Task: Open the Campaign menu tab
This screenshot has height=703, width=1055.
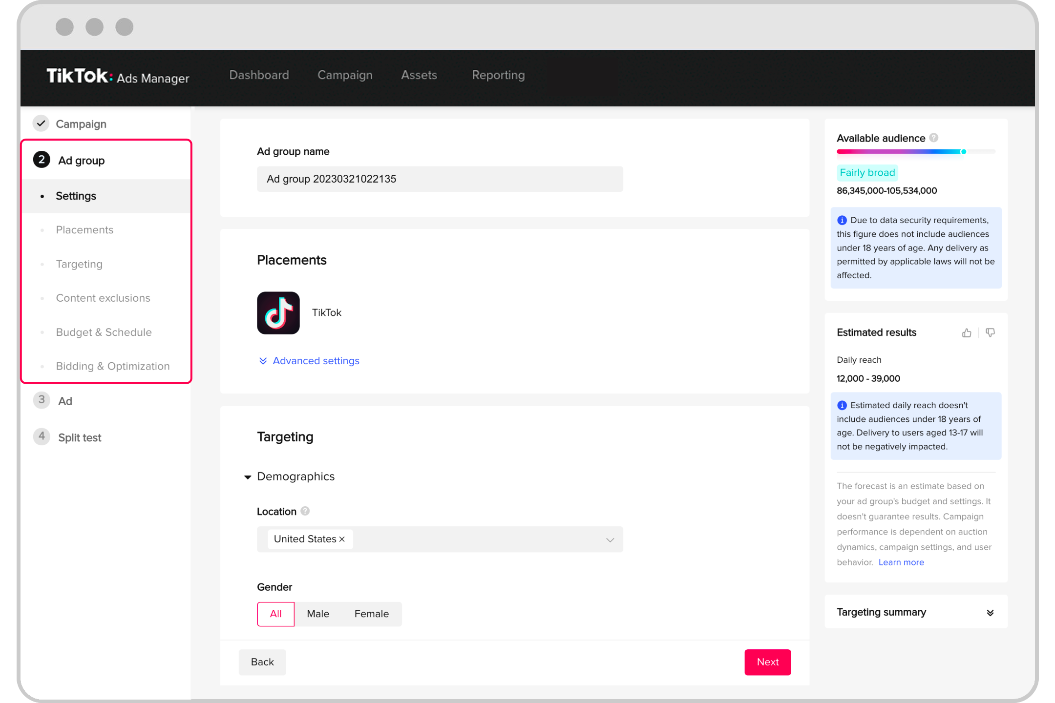Action: pyautogui.click(x=344, y=75)
